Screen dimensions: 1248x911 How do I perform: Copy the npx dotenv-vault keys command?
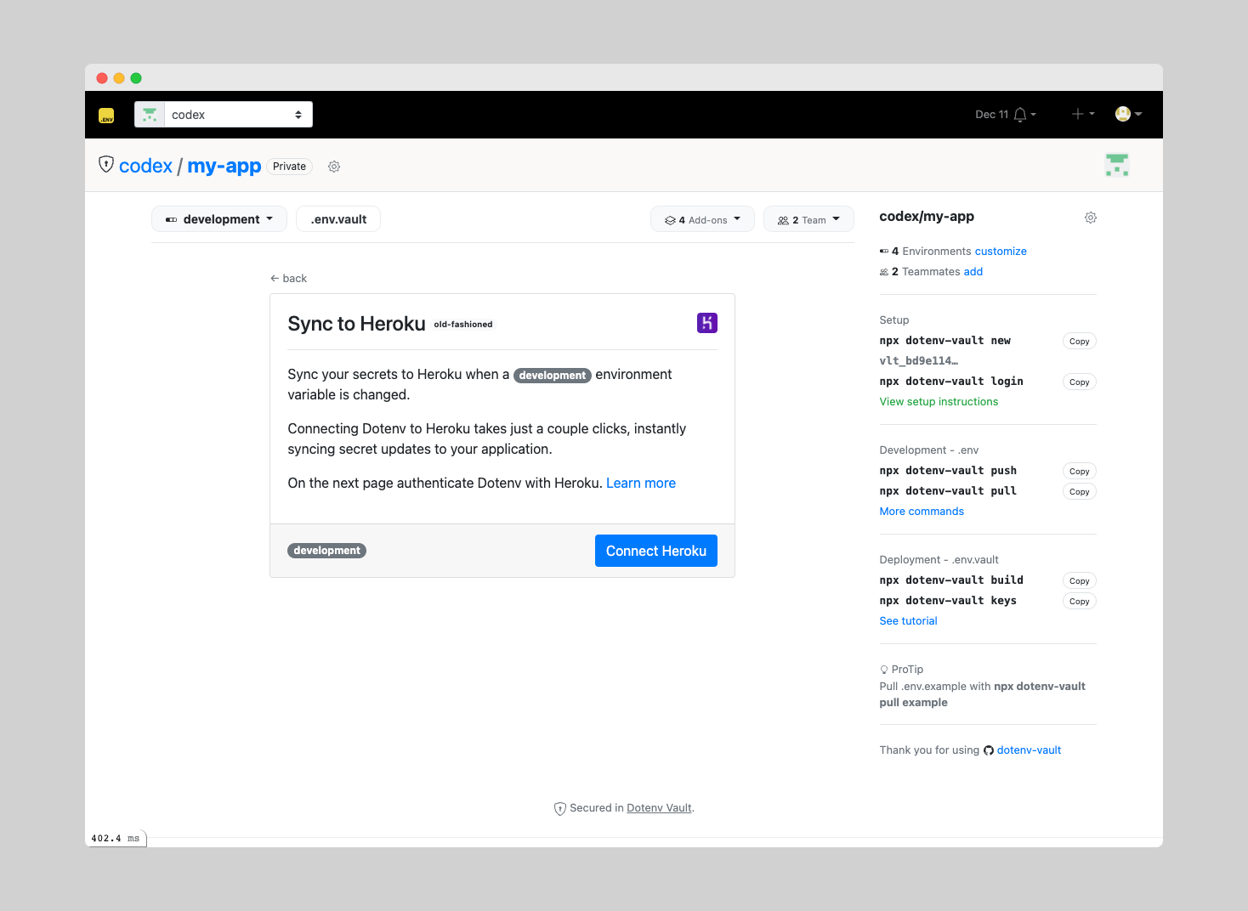1080,601
